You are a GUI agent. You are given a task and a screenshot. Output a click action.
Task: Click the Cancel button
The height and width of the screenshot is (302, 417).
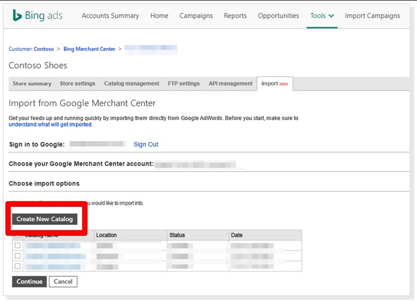click(x=63, y=282)
